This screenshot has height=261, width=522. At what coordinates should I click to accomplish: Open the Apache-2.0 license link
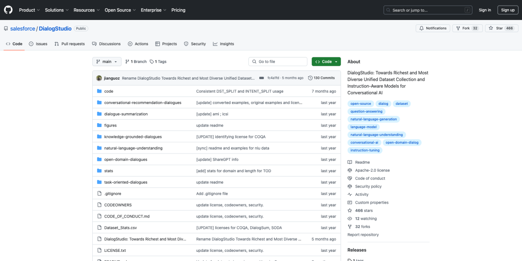(372, 171)
